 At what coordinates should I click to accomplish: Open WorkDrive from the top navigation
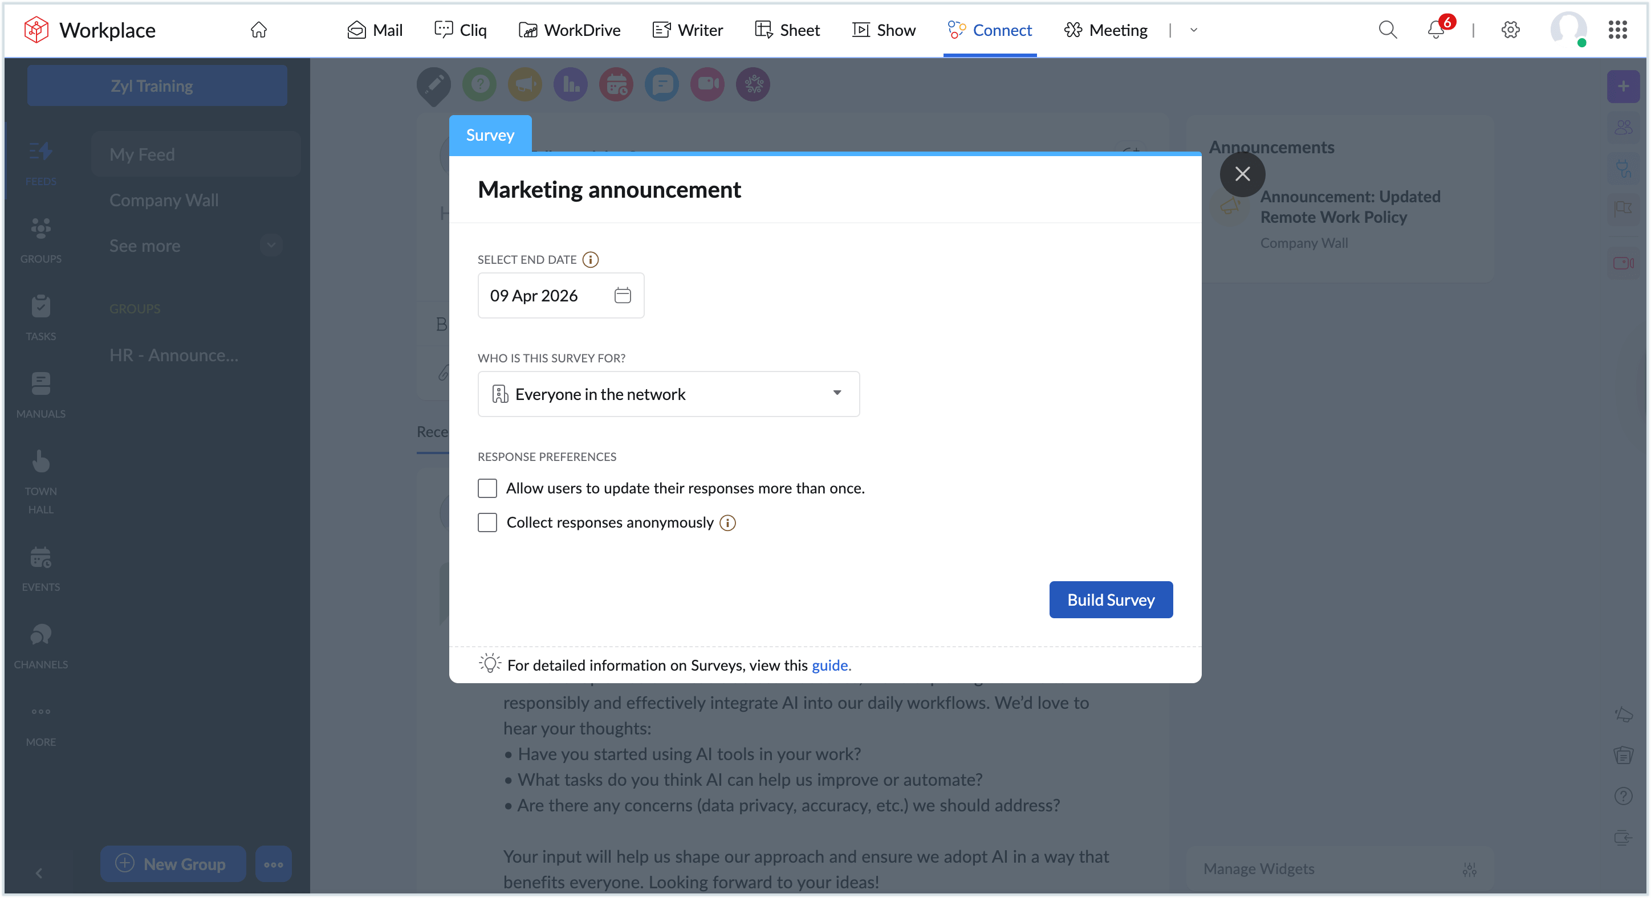click(569, 30)
